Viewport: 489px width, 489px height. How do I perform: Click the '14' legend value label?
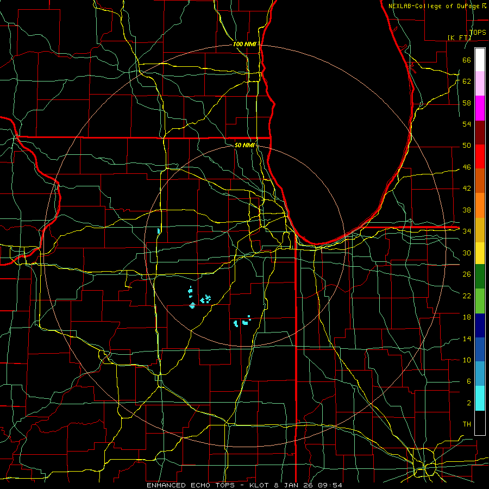[x=467, y=338]
